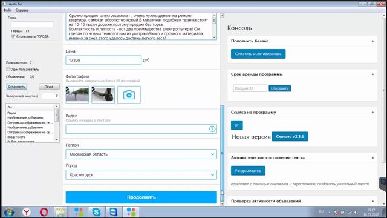Collapse 'Автоматическое составление текста' section
The width and height of the screenshot is (387, 218).
(372, 157)
